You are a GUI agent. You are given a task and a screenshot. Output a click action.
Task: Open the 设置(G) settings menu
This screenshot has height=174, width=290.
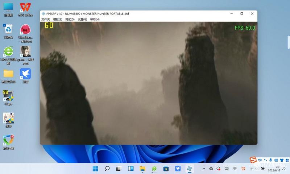[82, 19]
